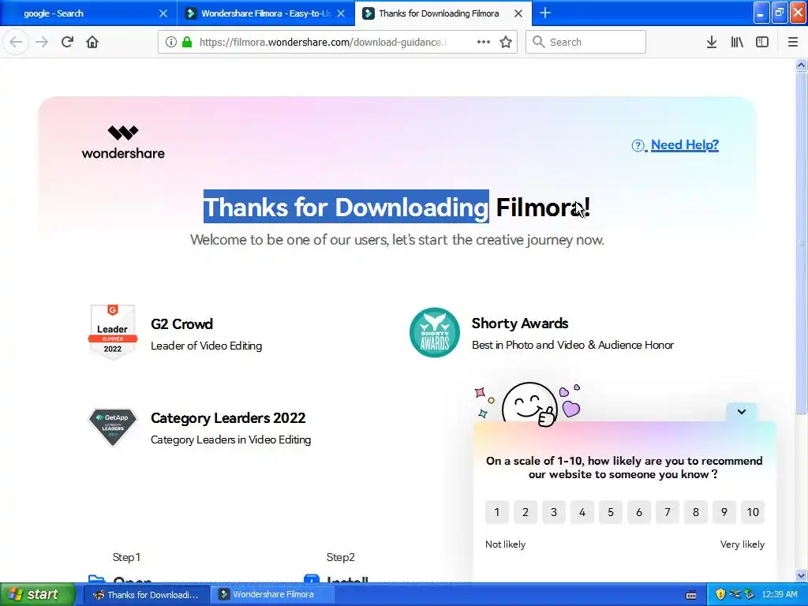
Task: Click the vertical scrollbar thumb
Action: click(x=802, y=242)
